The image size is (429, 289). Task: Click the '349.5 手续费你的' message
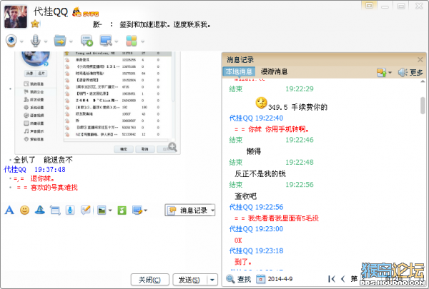[x=297, y=107]
